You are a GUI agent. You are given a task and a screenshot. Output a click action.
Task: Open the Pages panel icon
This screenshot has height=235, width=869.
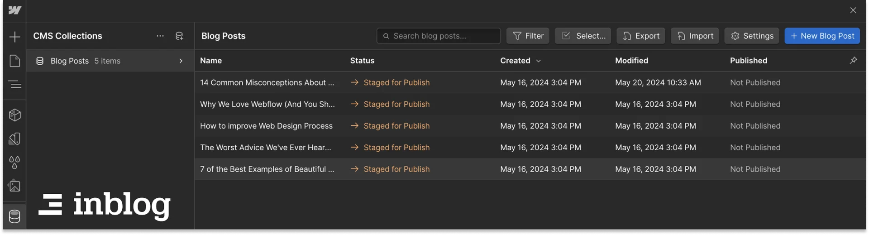click(14, 61)
